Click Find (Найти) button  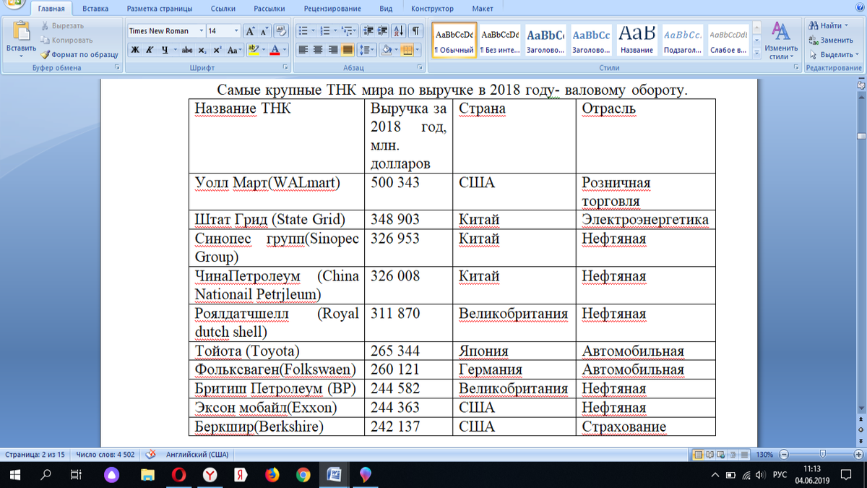pyautogui.click(x=828, y=26)
